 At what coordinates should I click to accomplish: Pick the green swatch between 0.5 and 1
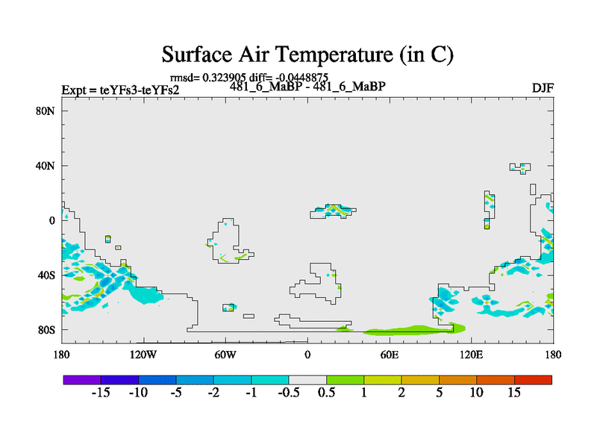345,379
